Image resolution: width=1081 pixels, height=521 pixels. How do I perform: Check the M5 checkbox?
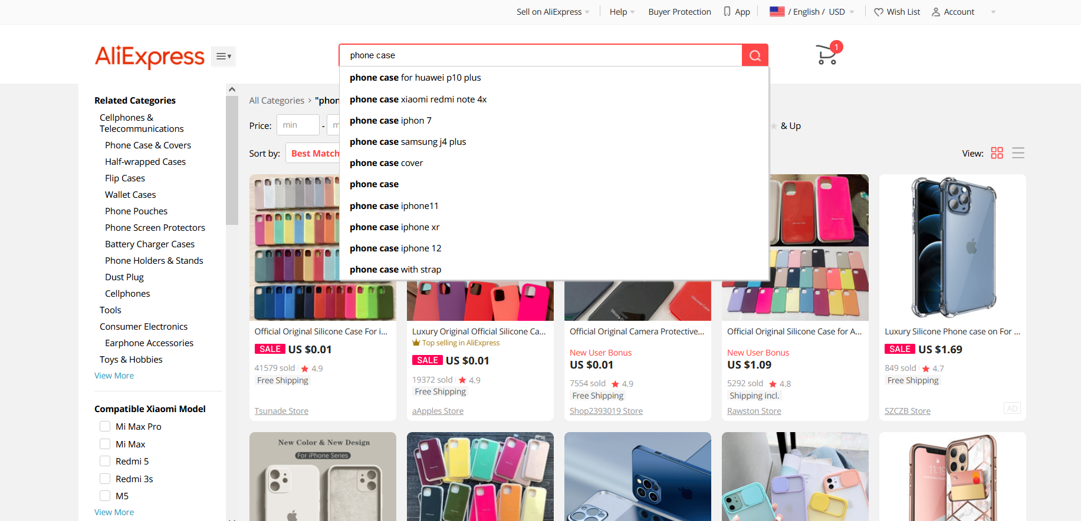105,496
